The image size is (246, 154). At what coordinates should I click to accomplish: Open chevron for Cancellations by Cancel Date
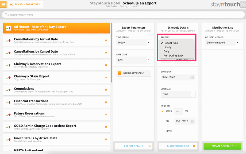pos(106,53)
